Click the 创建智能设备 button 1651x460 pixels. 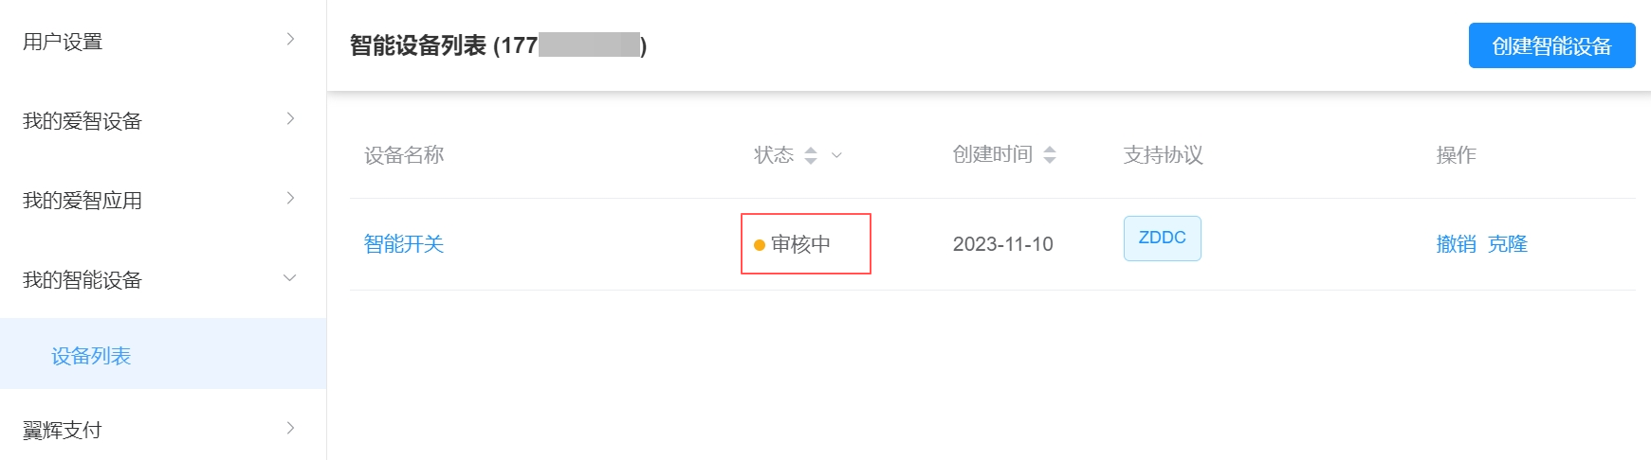click(x=1551, y=45)
